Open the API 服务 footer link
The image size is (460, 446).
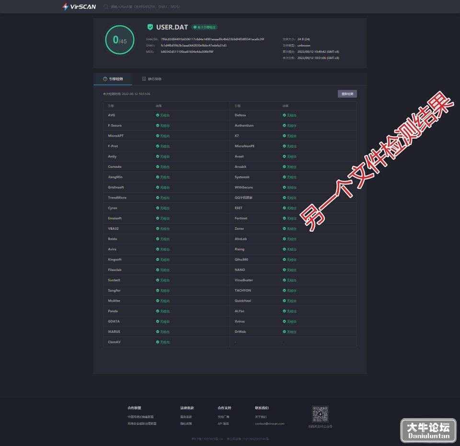[223, 423]
